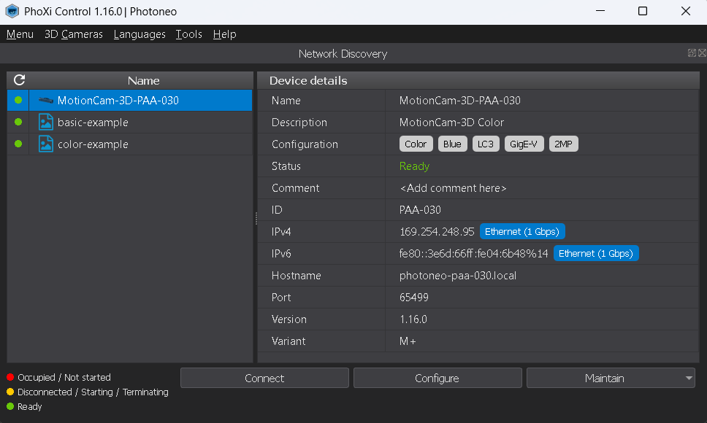
Task: Click the Configuration row label
Action: pos(305,144)
